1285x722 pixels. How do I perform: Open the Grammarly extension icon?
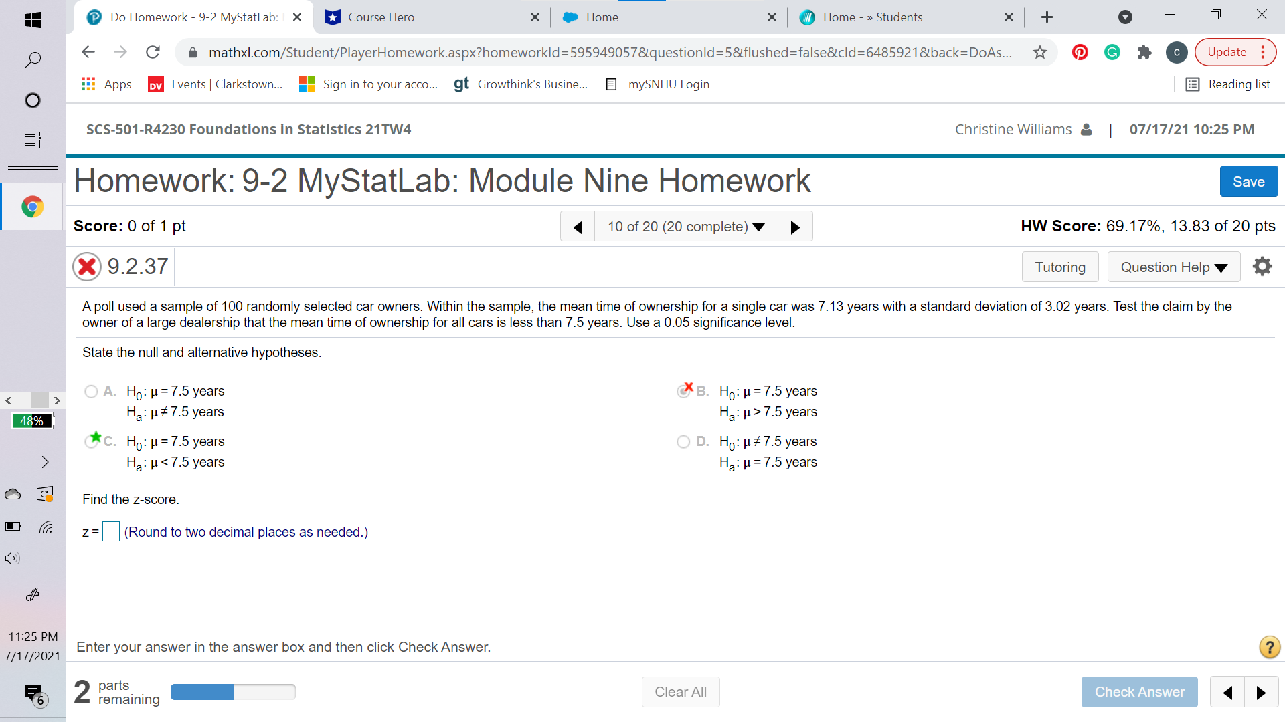pos(1112,52)
